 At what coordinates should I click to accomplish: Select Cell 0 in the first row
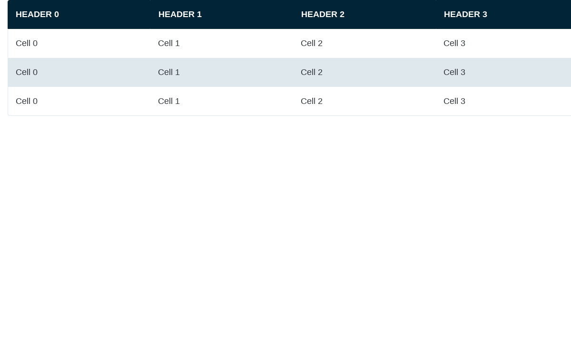point(27,43)
